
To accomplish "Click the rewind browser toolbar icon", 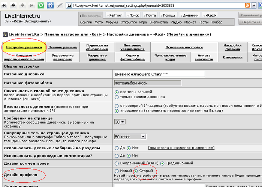I will point(4,5).
